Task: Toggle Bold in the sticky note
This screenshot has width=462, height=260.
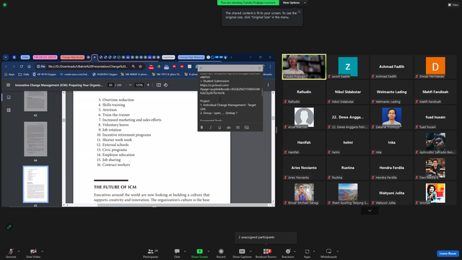Action: pos(202,127)
